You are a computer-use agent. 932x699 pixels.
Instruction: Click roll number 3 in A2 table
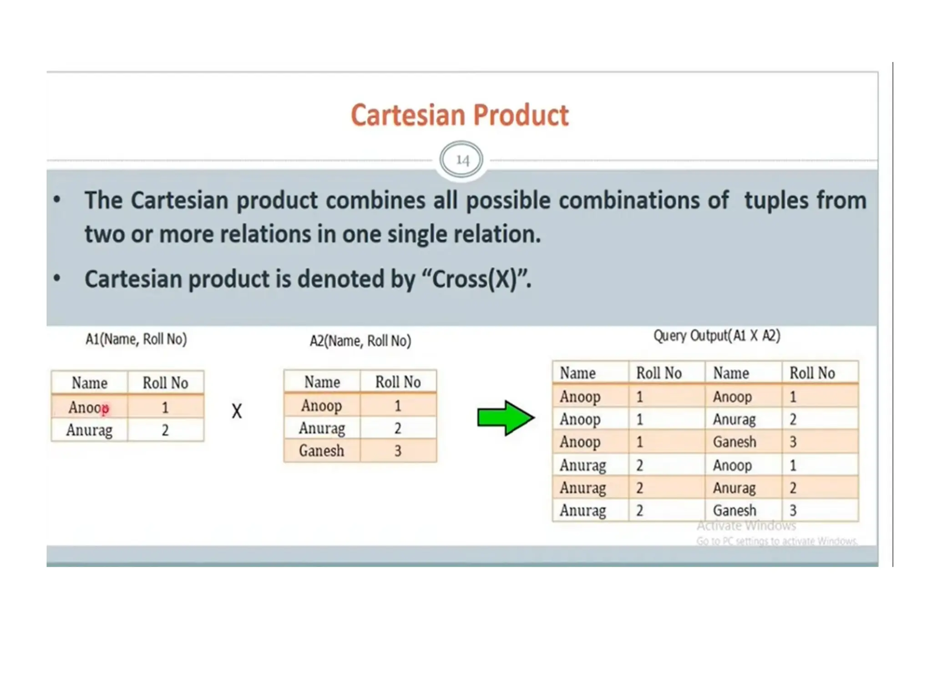click(398, 451)
